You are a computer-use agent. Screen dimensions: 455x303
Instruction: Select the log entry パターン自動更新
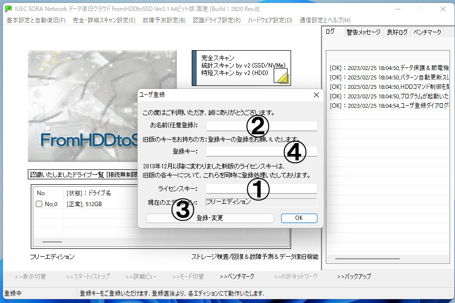[x=389, y=77]
